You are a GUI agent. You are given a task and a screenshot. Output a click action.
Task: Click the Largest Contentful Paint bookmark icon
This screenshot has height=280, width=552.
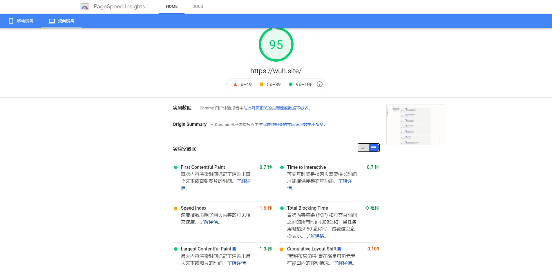234,249
